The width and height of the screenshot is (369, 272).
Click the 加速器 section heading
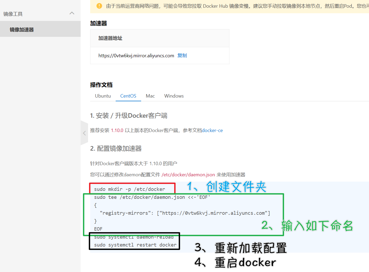click(98, 23)
